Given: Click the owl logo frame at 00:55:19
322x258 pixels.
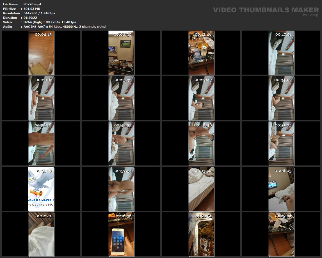Looking at the screenshot, I should click(x=41, y=189).
